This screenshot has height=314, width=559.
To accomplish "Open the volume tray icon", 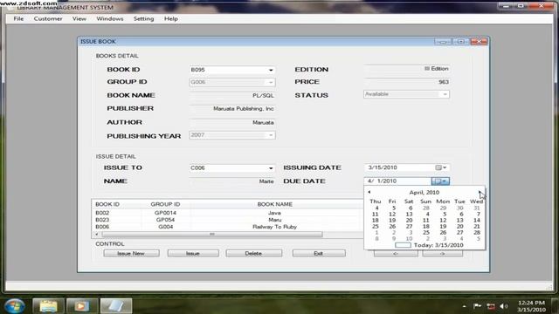I will 504,306.
